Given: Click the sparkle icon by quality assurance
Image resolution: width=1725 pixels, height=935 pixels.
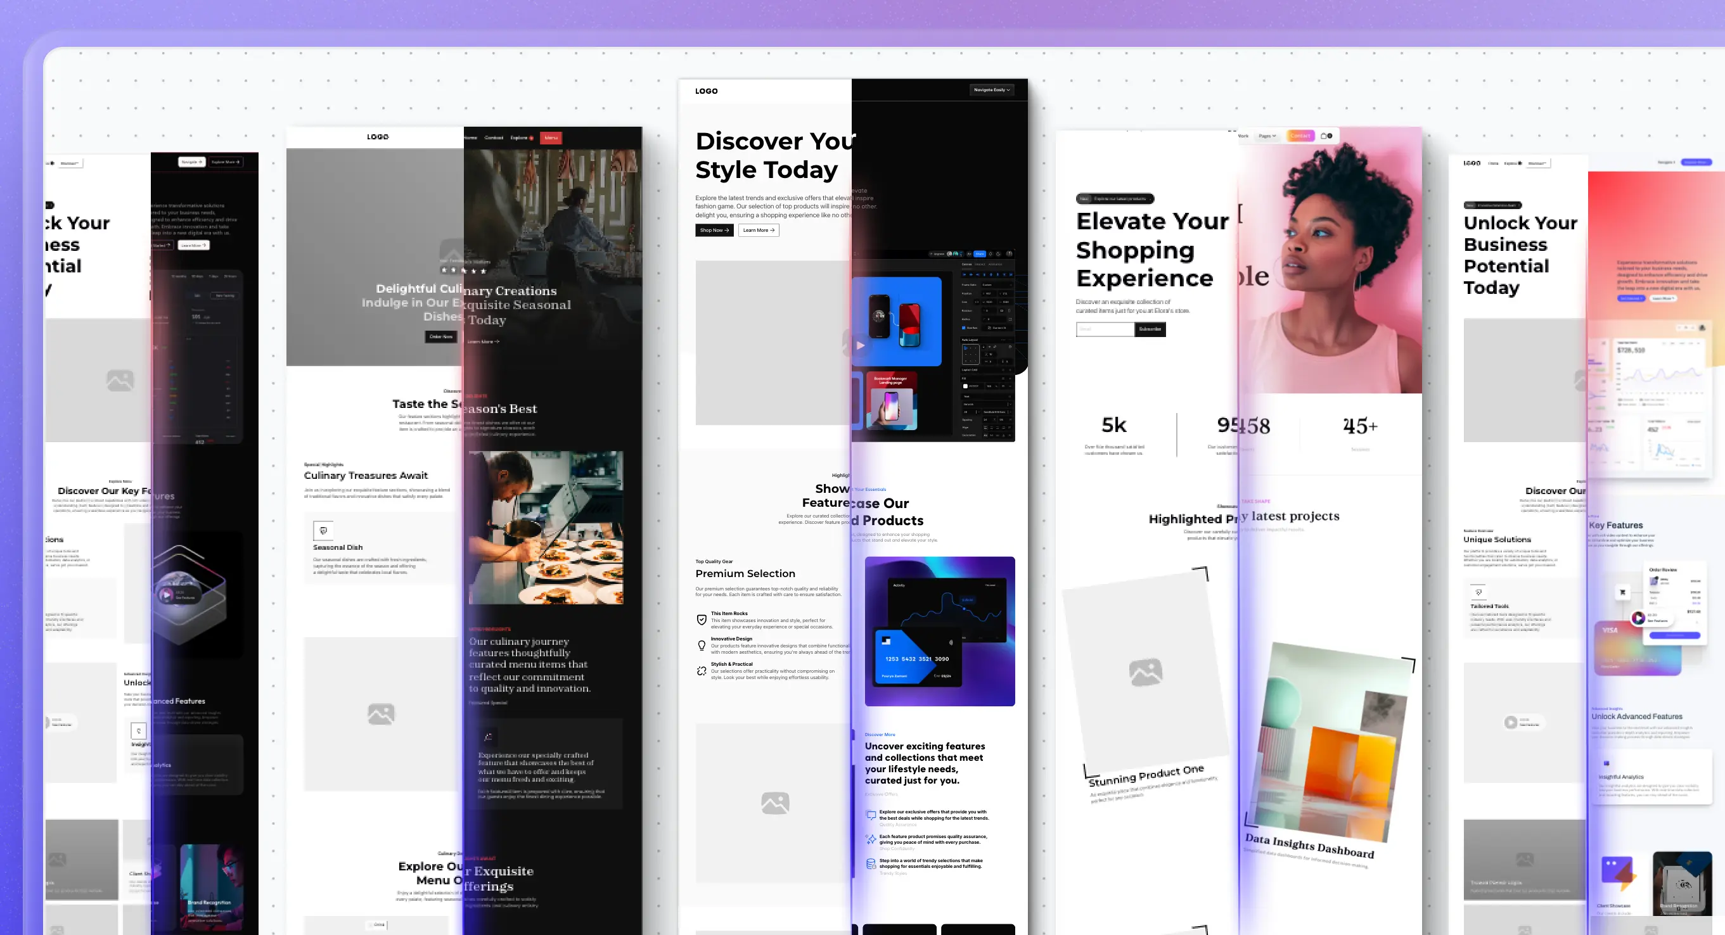Looking at the screenshot, I should pos(871,839).
